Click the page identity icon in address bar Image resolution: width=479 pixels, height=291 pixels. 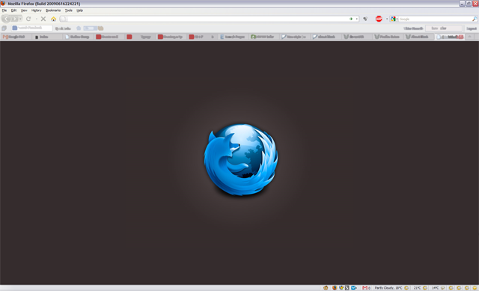pos(63,19)
